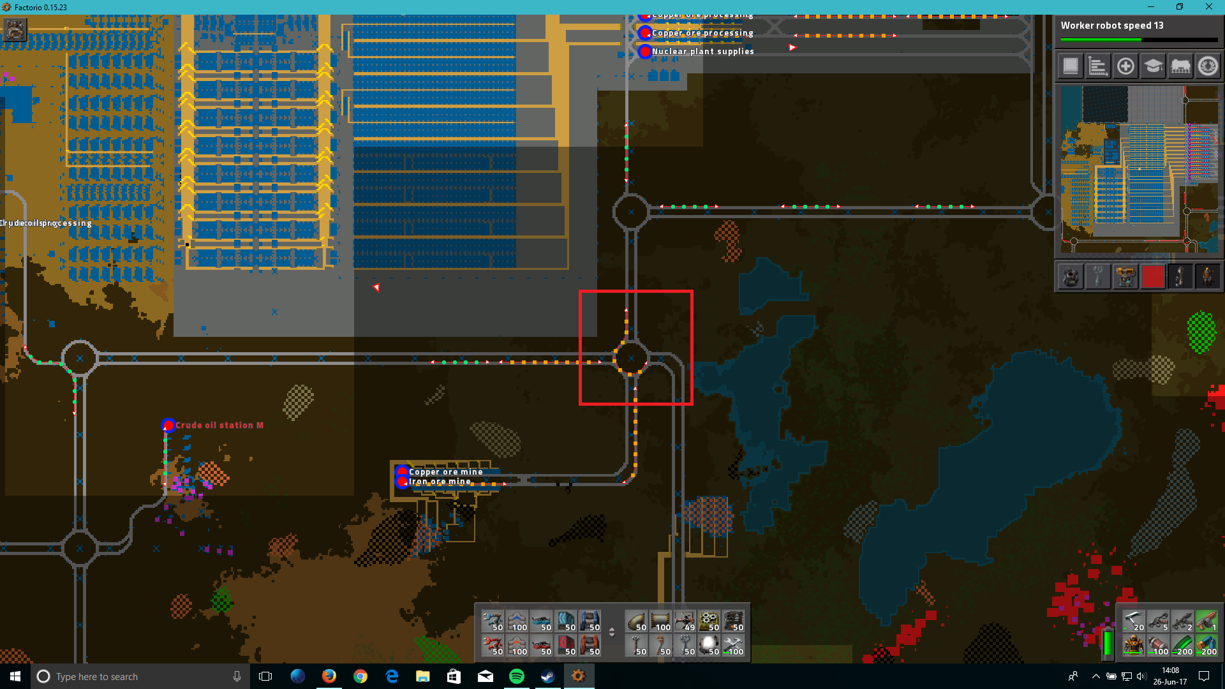Open Spotify from the Windows taskbar
1225x689 pixels.
(516, 676)
